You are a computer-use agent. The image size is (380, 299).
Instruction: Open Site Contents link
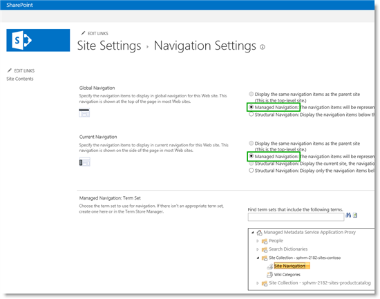click(x=20, y=79)
